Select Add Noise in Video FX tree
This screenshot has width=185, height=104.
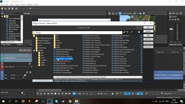[x=12, y=21]
